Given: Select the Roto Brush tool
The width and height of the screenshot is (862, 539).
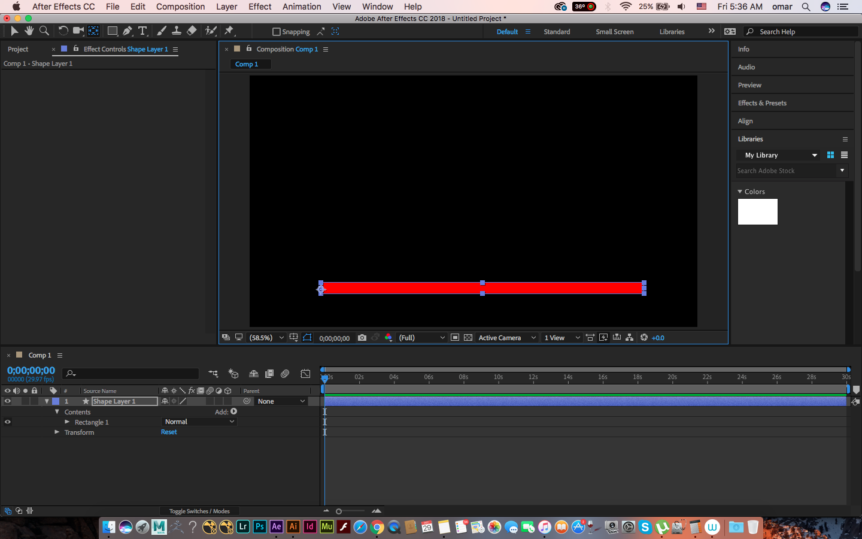Looking at the screenshot, I should (211, 31).
